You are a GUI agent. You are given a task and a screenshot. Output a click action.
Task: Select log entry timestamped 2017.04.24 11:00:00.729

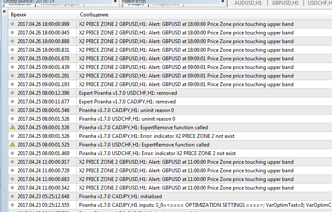click(170, 171)
